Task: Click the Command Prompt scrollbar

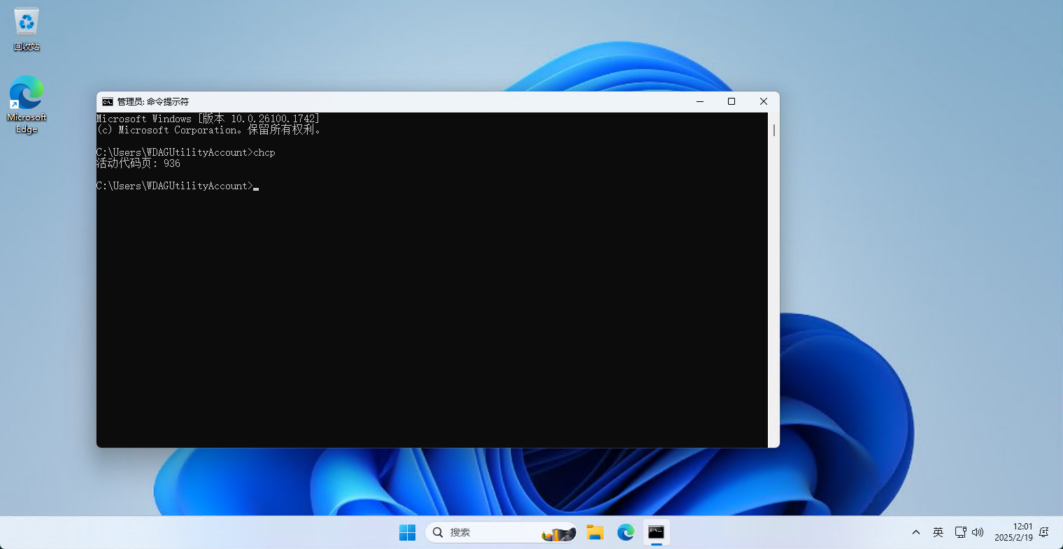Action: pos(773,129)
